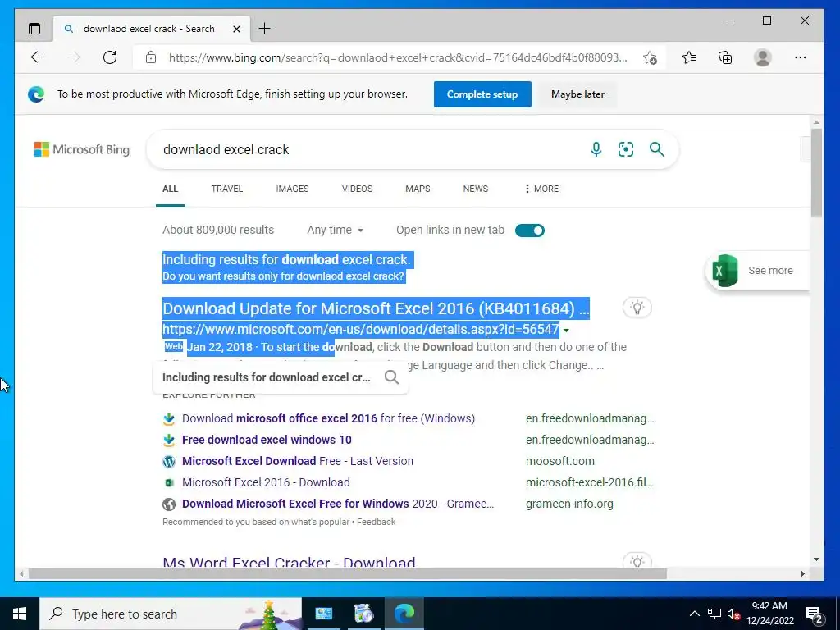Open 'Download Microsoft Excel Free for Windows 2020'
The height and width of the screenshot is (630, 840).
tap(337, 504)
